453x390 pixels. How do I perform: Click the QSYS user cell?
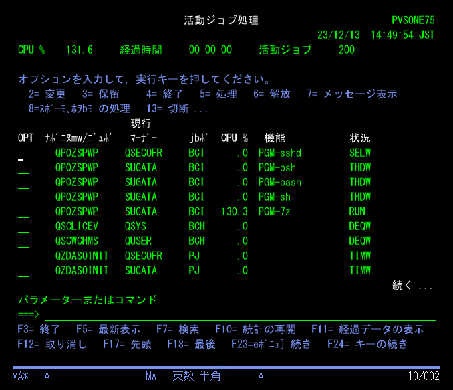136,227
